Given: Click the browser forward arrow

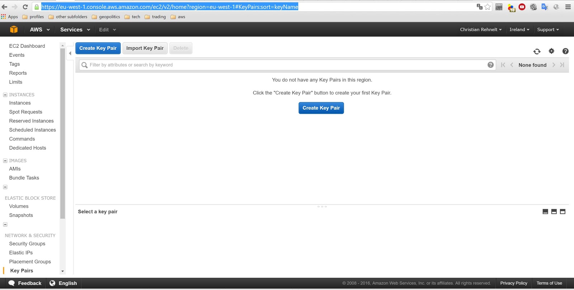Looking at the screenshot, I should [x=15, y=7].
